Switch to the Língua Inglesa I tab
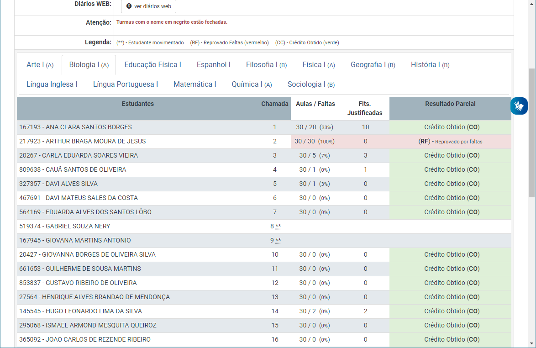The height and width of the screenshot is (348, 536). pyautogui.click(x=52, y=84)
